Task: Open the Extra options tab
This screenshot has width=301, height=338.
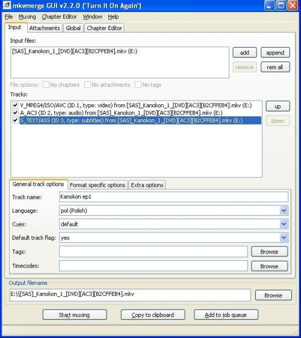Action: pos(147,185)
